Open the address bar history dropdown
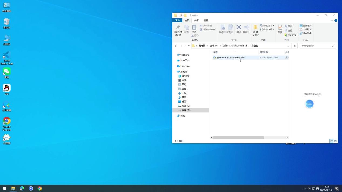Screen dimensions: 342x192 (288, 46)
